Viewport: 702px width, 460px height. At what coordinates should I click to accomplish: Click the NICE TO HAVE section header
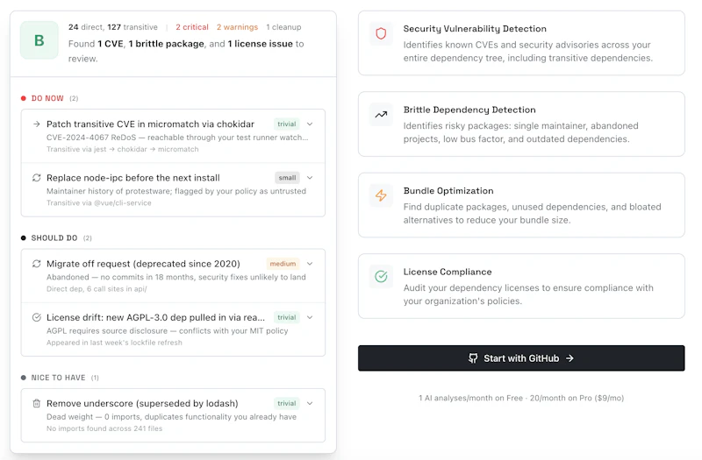[x=58, y=378]
